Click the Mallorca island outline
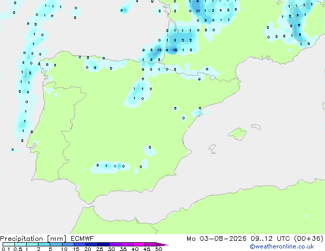 coord(237,134)
